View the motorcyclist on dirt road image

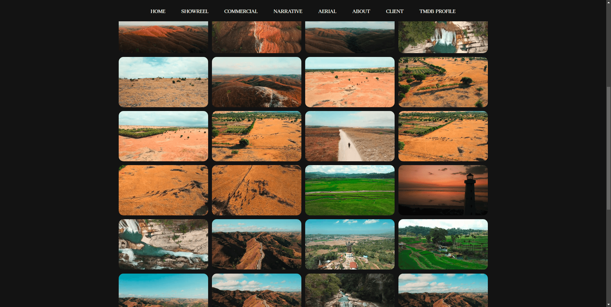[x=350, y=136]
